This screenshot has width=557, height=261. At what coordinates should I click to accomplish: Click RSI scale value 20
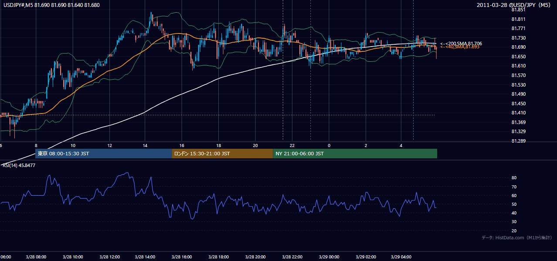(514, 231)
